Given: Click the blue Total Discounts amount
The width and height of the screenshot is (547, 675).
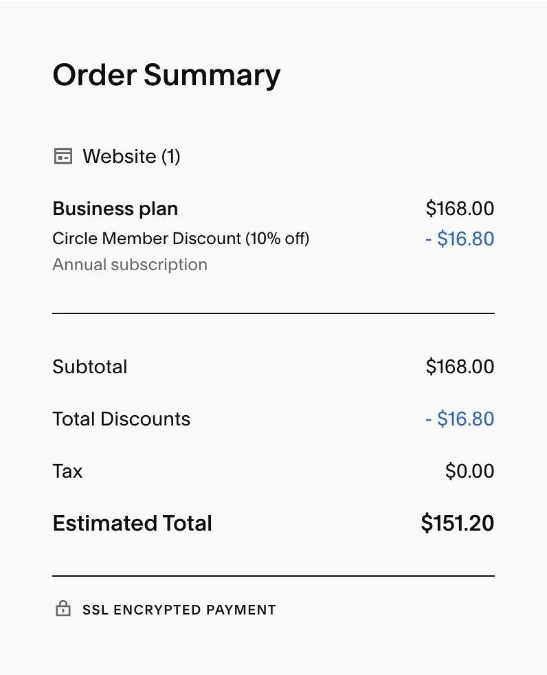Looking at the screenshot, I should point(460,419).
